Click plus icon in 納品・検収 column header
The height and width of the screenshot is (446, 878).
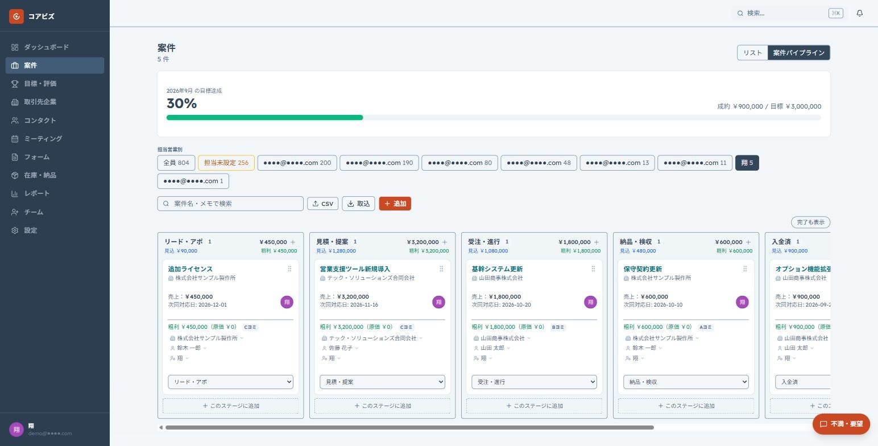point(748,242)
